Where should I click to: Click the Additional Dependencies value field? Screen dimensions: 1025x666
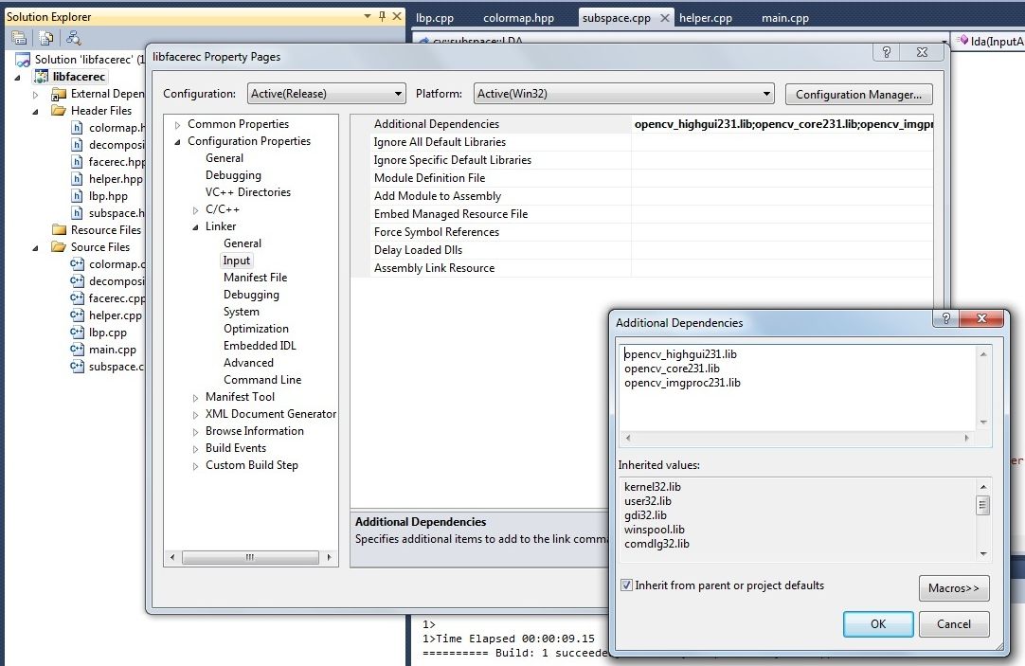pos(782,124)
